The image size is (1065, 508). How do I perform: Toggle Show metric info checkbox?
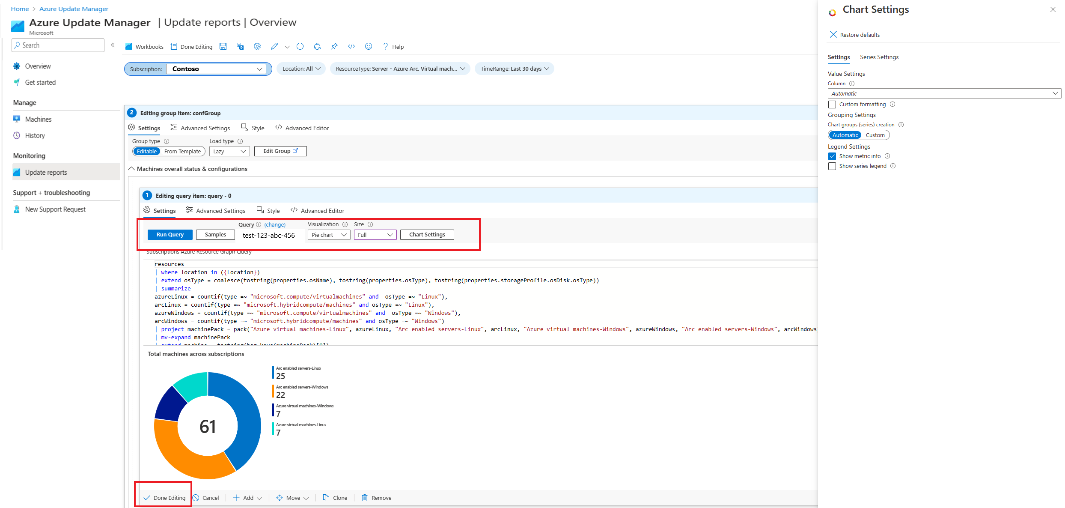[x=832, y=156]
